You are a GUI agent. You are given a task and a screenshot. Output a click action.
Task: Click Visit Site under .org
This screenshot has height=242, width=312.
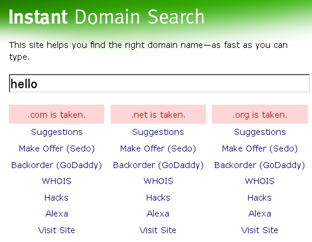click(x=260, y=230)
